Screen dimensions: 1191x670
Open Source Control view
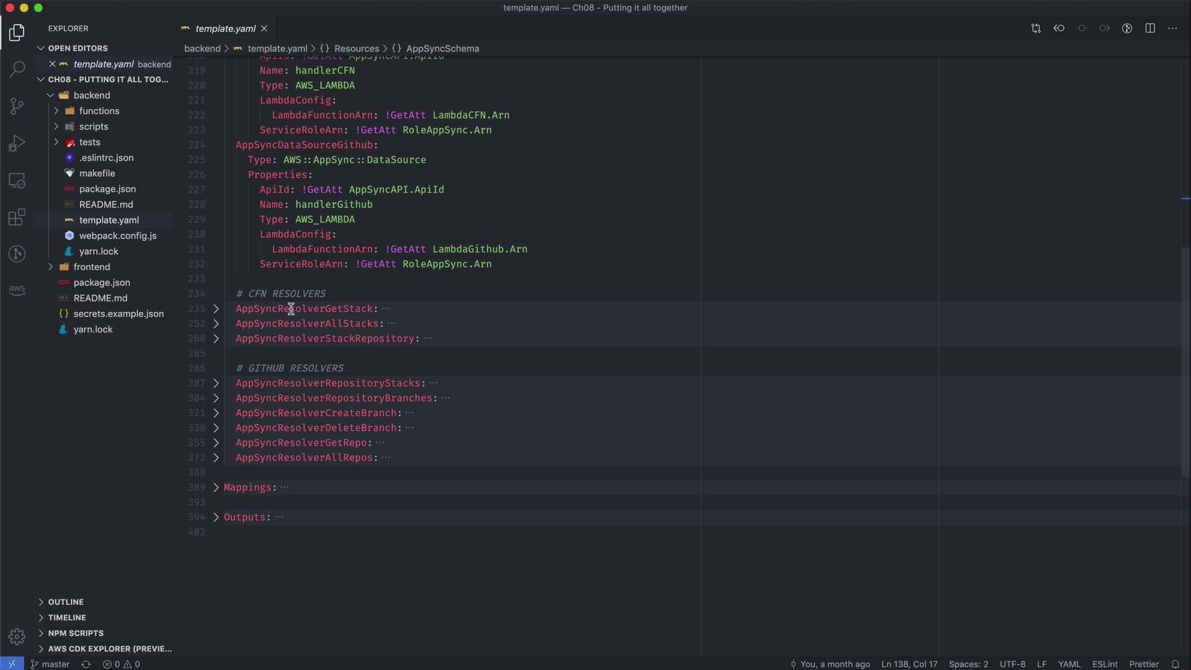[17, 106]
